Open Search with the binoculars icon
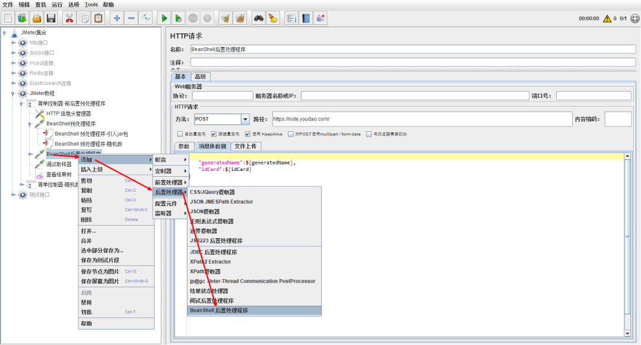Viewport: 641px width, 345px height. pyautogui.click(x=258, y=18)
